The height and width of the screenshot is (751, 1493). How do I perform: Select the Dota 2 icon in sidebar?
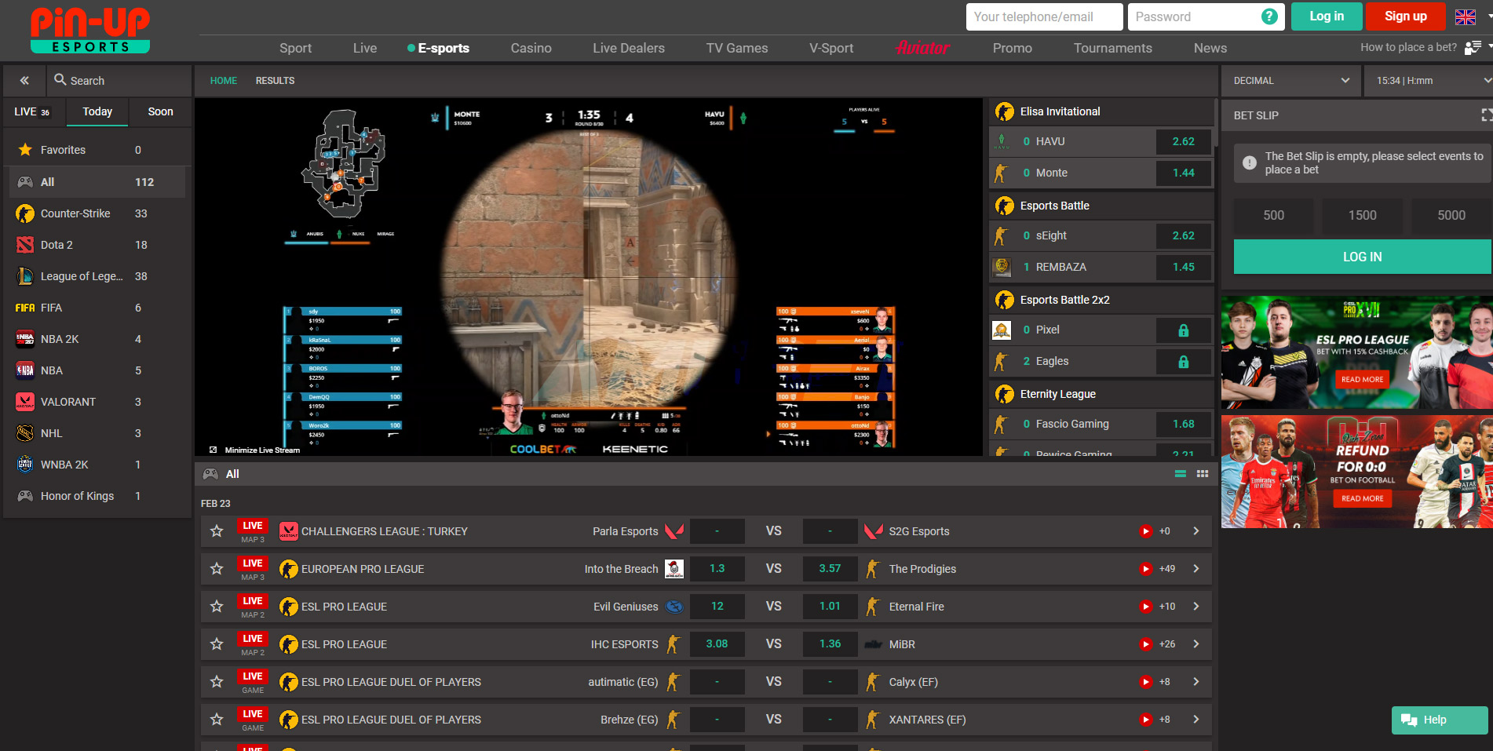click(x=25, y=245)
